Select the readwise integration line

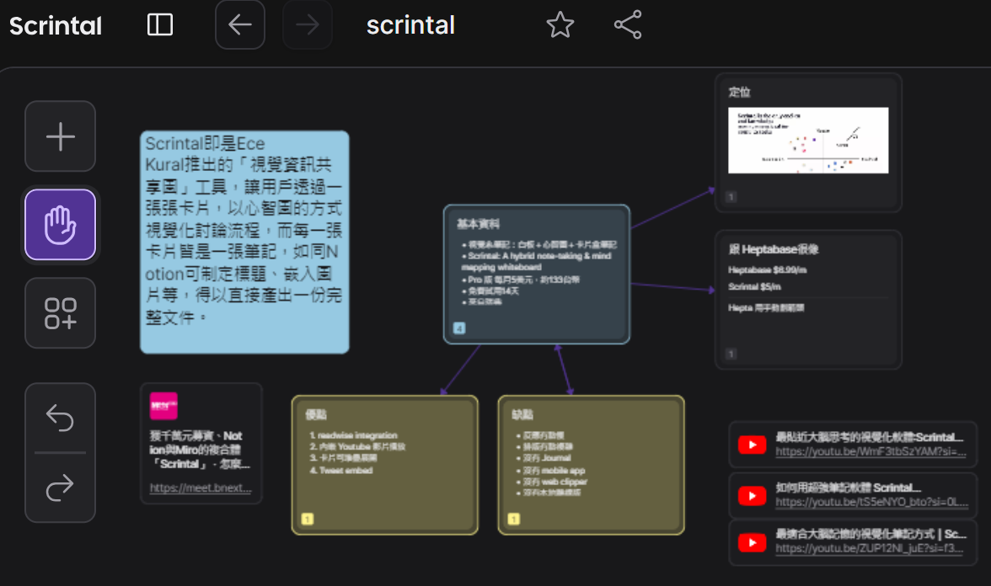[x=353, y=435]
